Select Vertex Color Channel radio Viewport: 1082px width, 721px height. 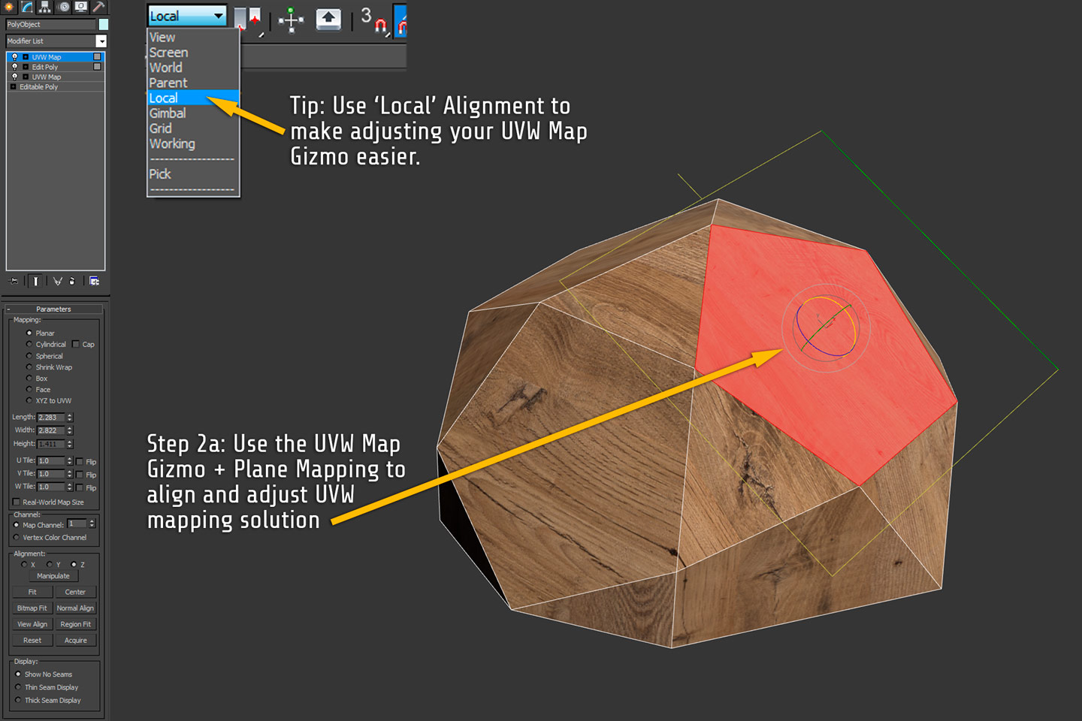(17, 537)
